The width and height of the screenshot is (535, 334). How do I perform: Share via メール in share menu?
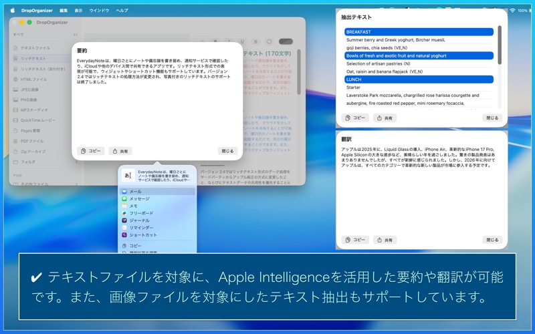point(157,192)
